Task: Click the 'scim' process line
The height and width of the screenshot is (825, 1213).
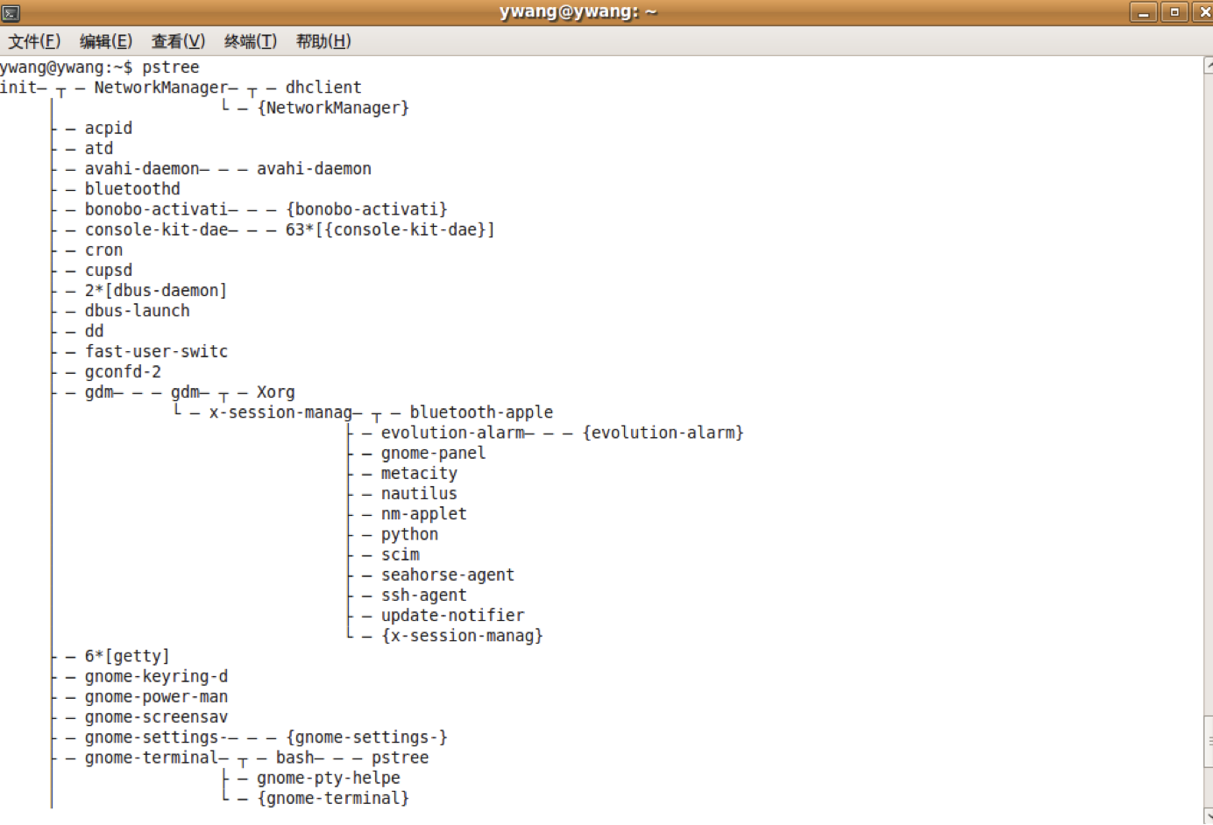Action: [400, 555]
